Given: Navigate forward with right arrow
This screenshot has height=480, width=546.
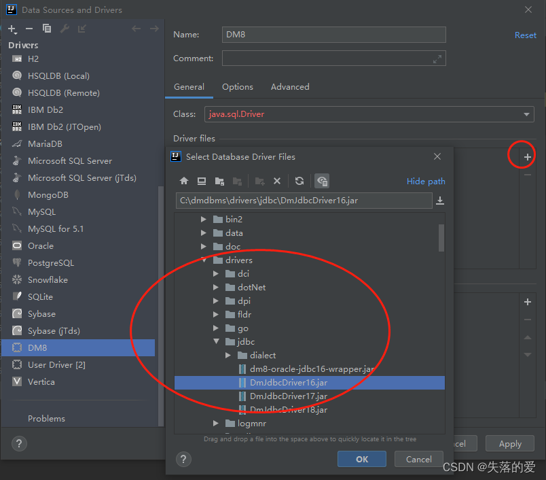Looking at the screenshot, I should click(154, 29).
